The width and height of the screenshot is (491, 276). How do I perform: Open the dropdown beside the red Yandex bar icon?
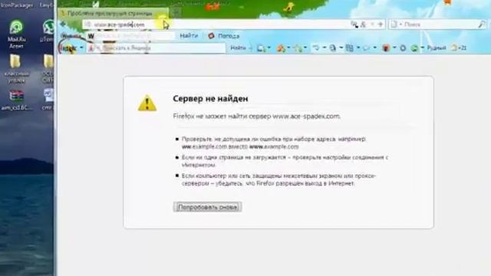[x=394, y=48]
